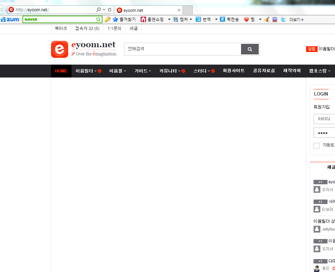
Task: Open the zum home toolbar icon
Action: click(10, 19)
